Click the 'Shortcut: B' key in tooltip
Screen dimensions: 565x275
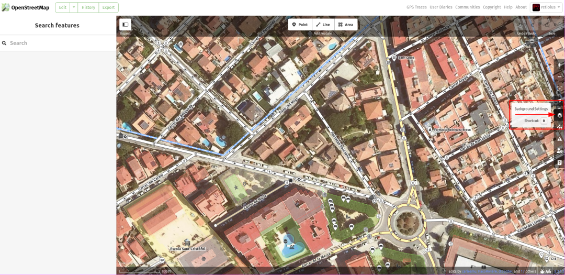(544, 121)
